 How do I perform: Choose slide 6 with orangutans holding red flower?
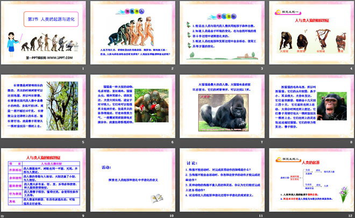[x=133, y=106]
